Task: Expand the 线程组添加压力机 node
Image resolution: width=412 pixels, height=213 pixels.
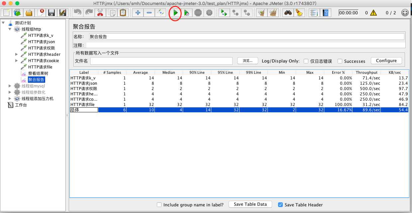Action: click(x=10, y=98)
